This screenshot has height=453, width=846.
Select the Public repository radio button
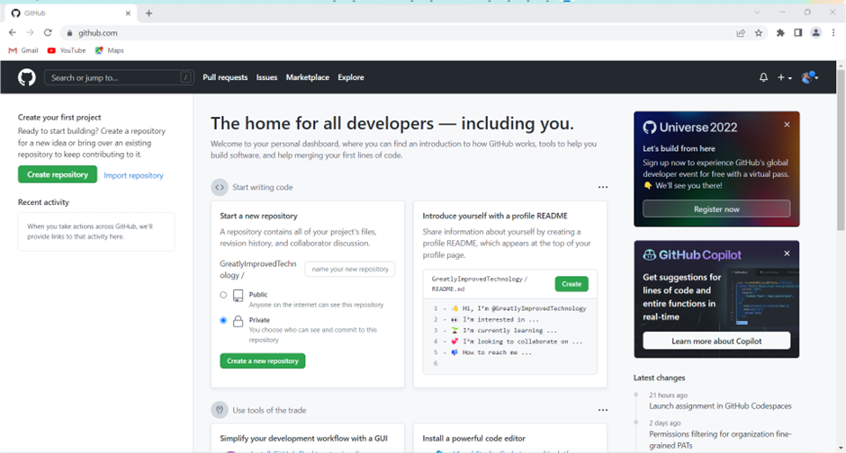click(223, 295)
